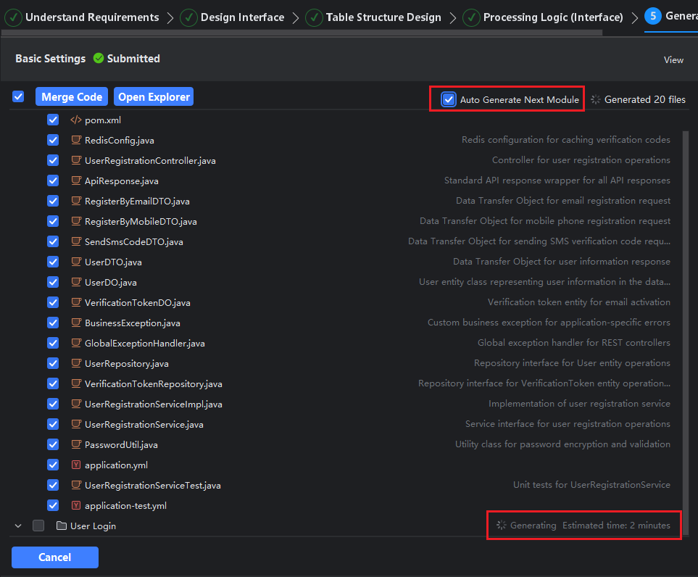Check the User Login module checkbox

pos(38,526)
